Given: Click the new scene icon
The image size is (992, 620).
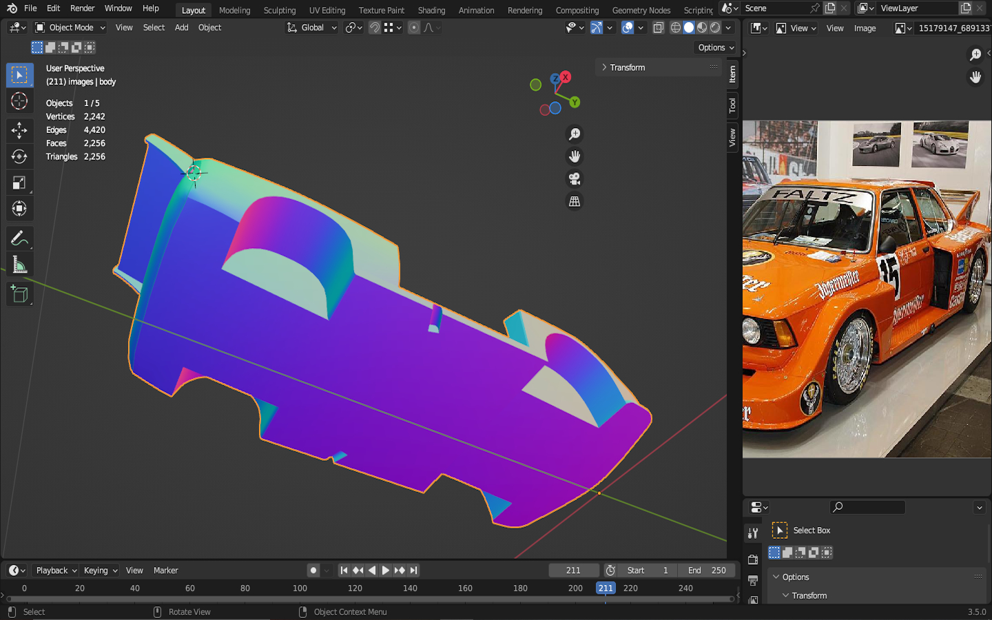Looking at the screenshot, I should pos(830,8).
